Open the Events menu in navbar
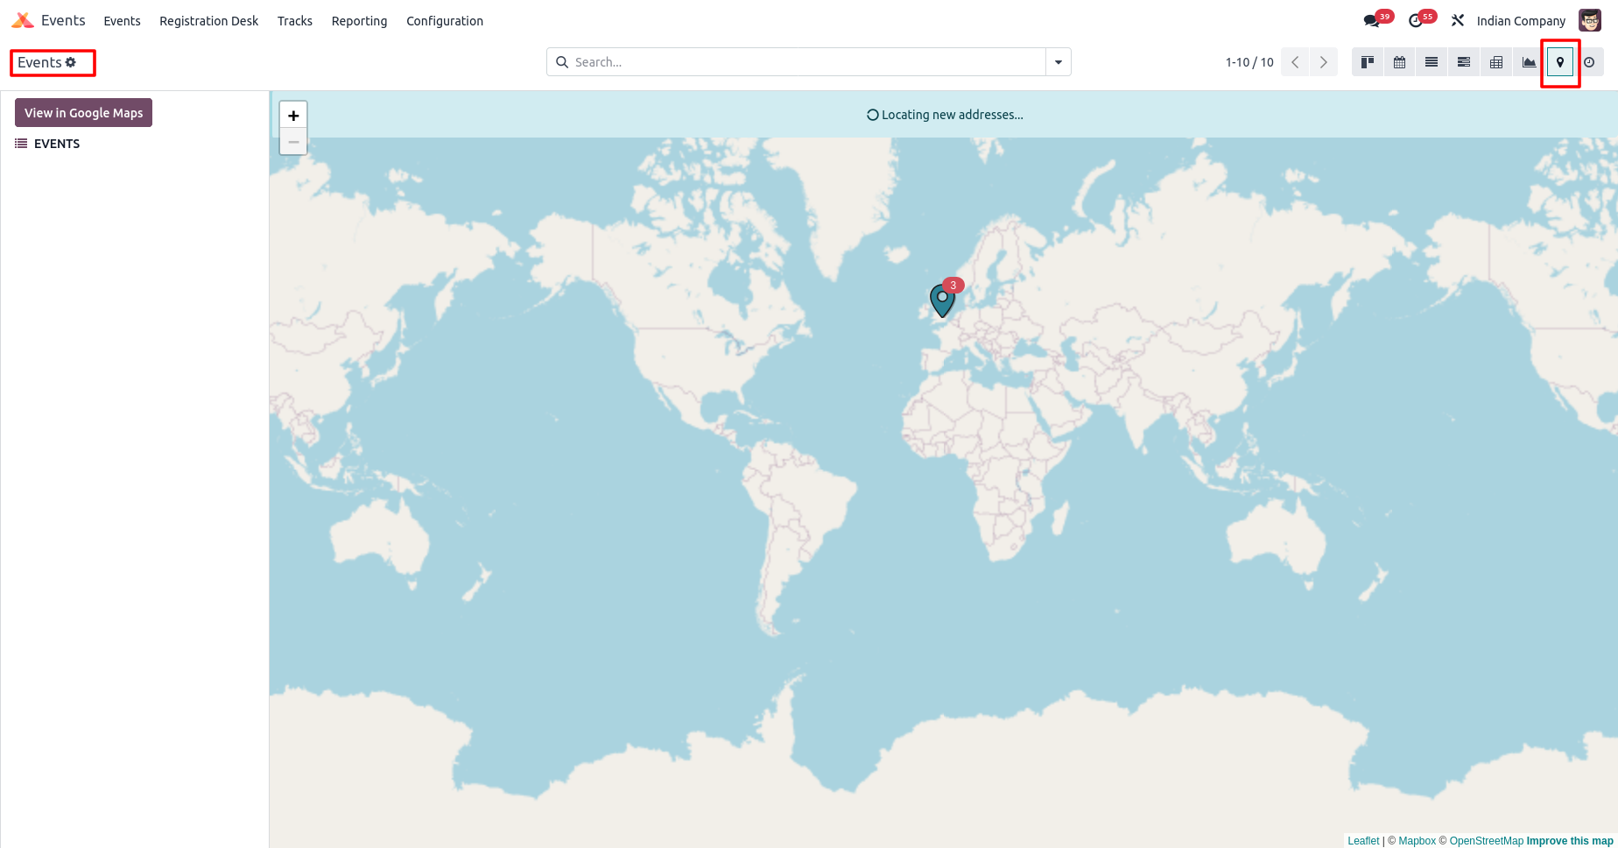 (x=122, y=21)
